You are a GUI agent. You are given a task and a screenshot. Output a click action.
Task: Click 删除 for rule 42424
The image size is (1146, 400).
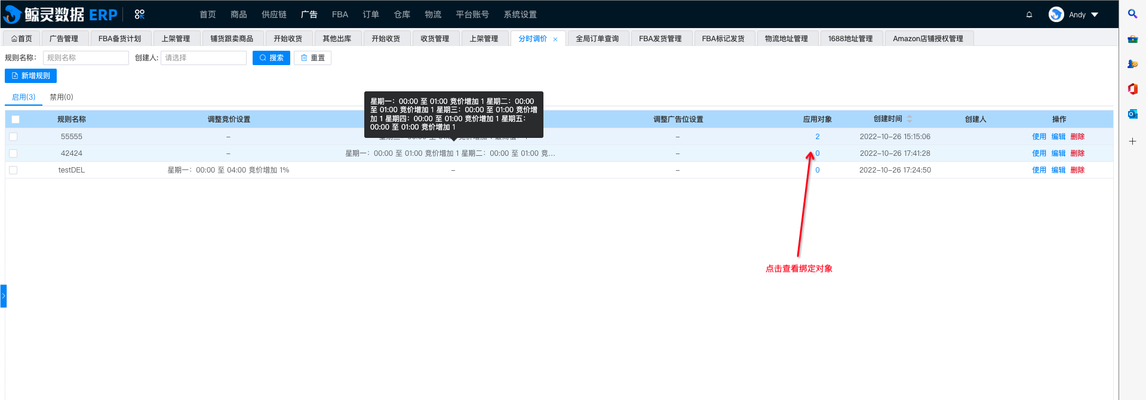pos(1077,153)
